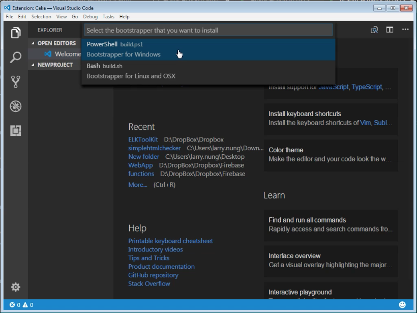Open the functions recent project
Viewport: 417px width, 313px height.
click(141, 174)
